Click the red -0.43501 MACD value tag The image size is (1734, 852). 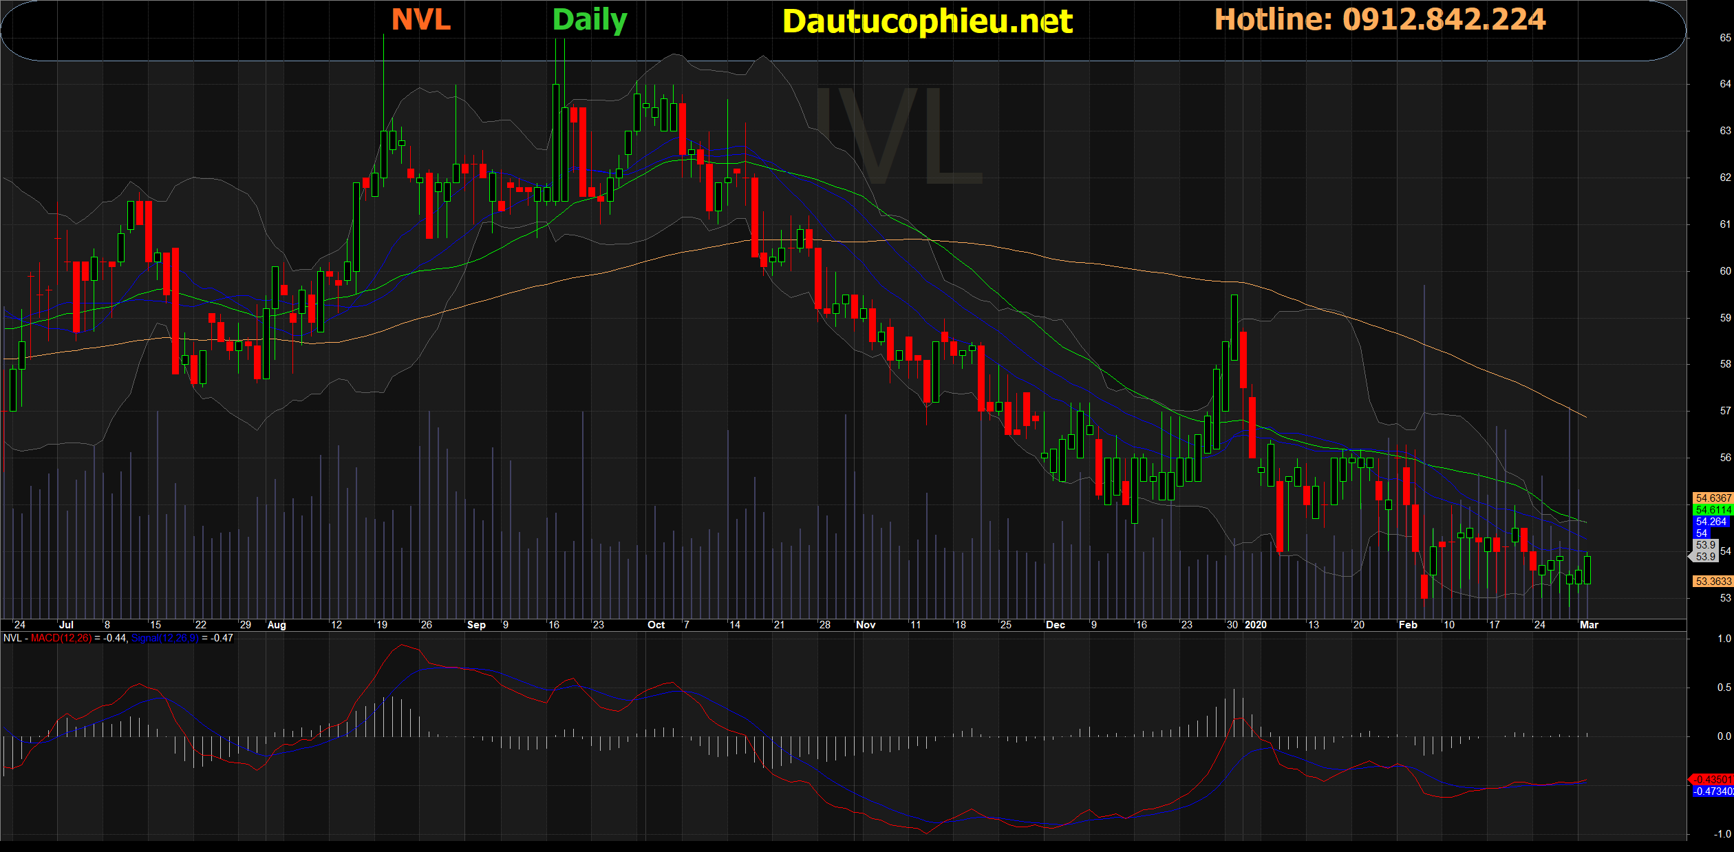1712,780
